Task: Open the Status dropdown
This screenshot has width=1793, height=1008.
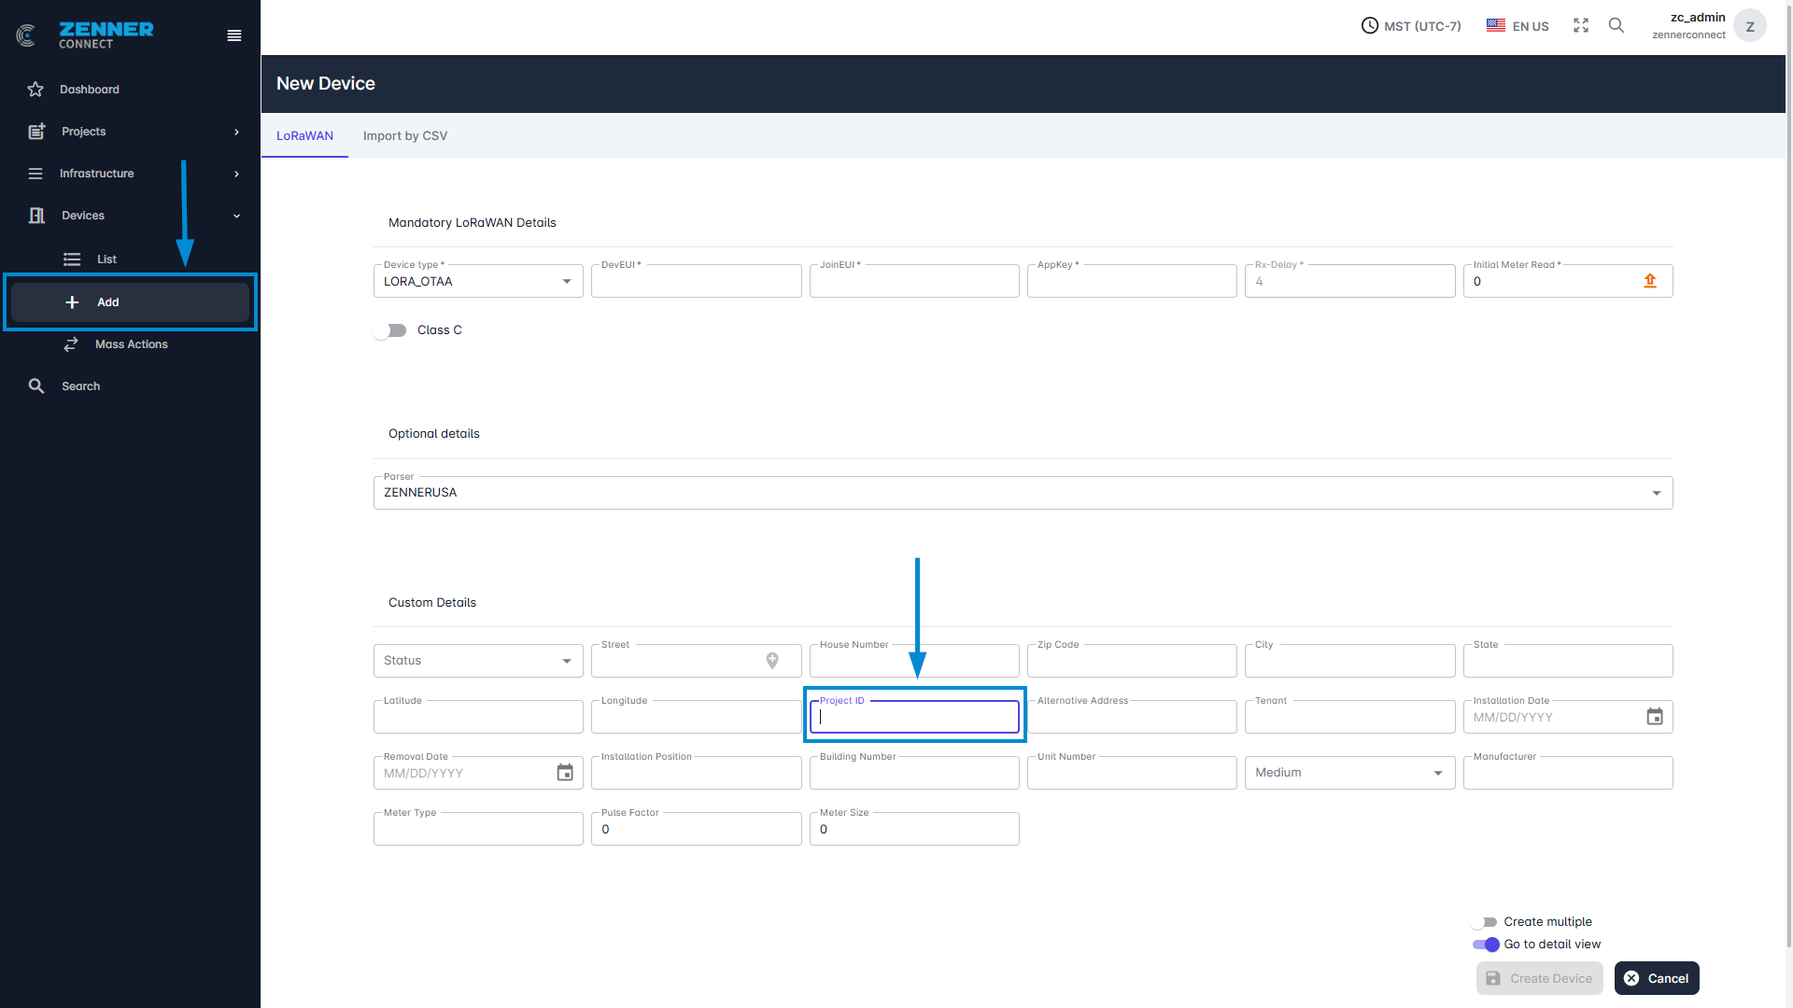Action: coord(478,661)
